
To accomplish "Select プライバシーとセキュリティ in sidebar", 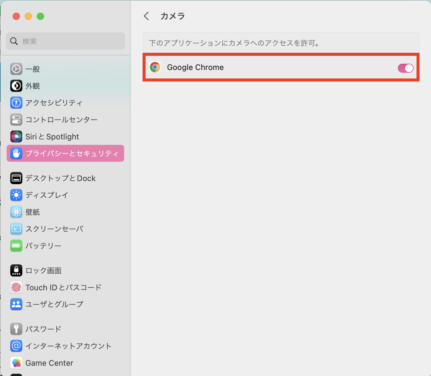I will tap(65, 153).
